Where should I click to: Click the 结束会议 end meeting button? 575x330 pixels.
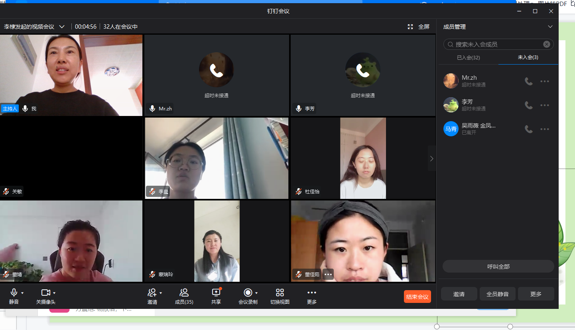coord(417,297)
